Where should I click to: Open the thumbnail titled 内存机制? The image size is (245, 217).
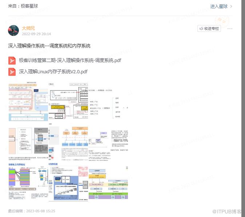[x=68, y=181]
